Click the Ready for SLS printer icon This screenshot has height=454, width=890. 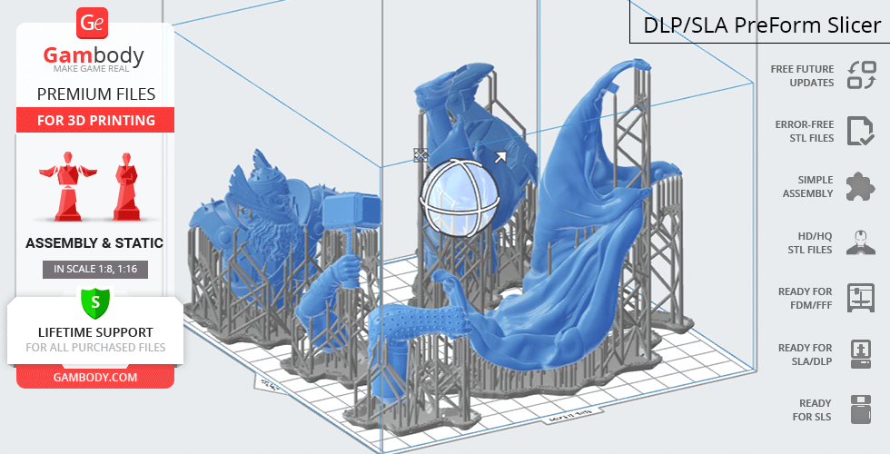860,410
